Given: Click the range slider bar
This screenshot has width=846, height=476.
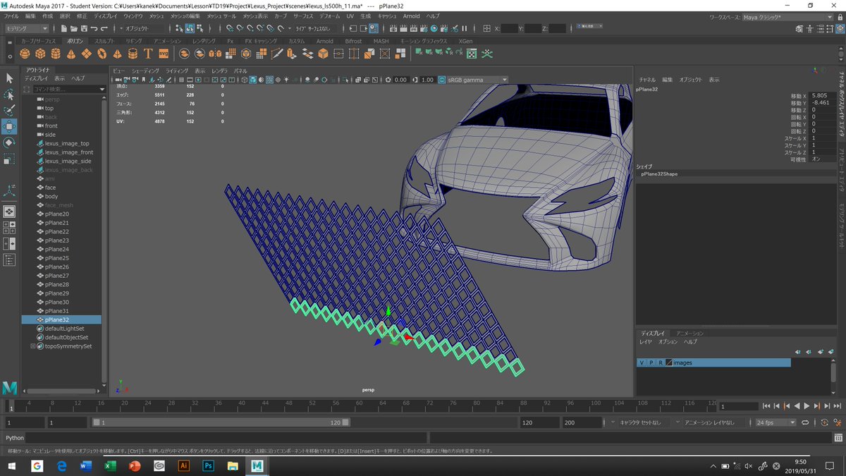Looking at the screenshot, I should click(219, 422).
